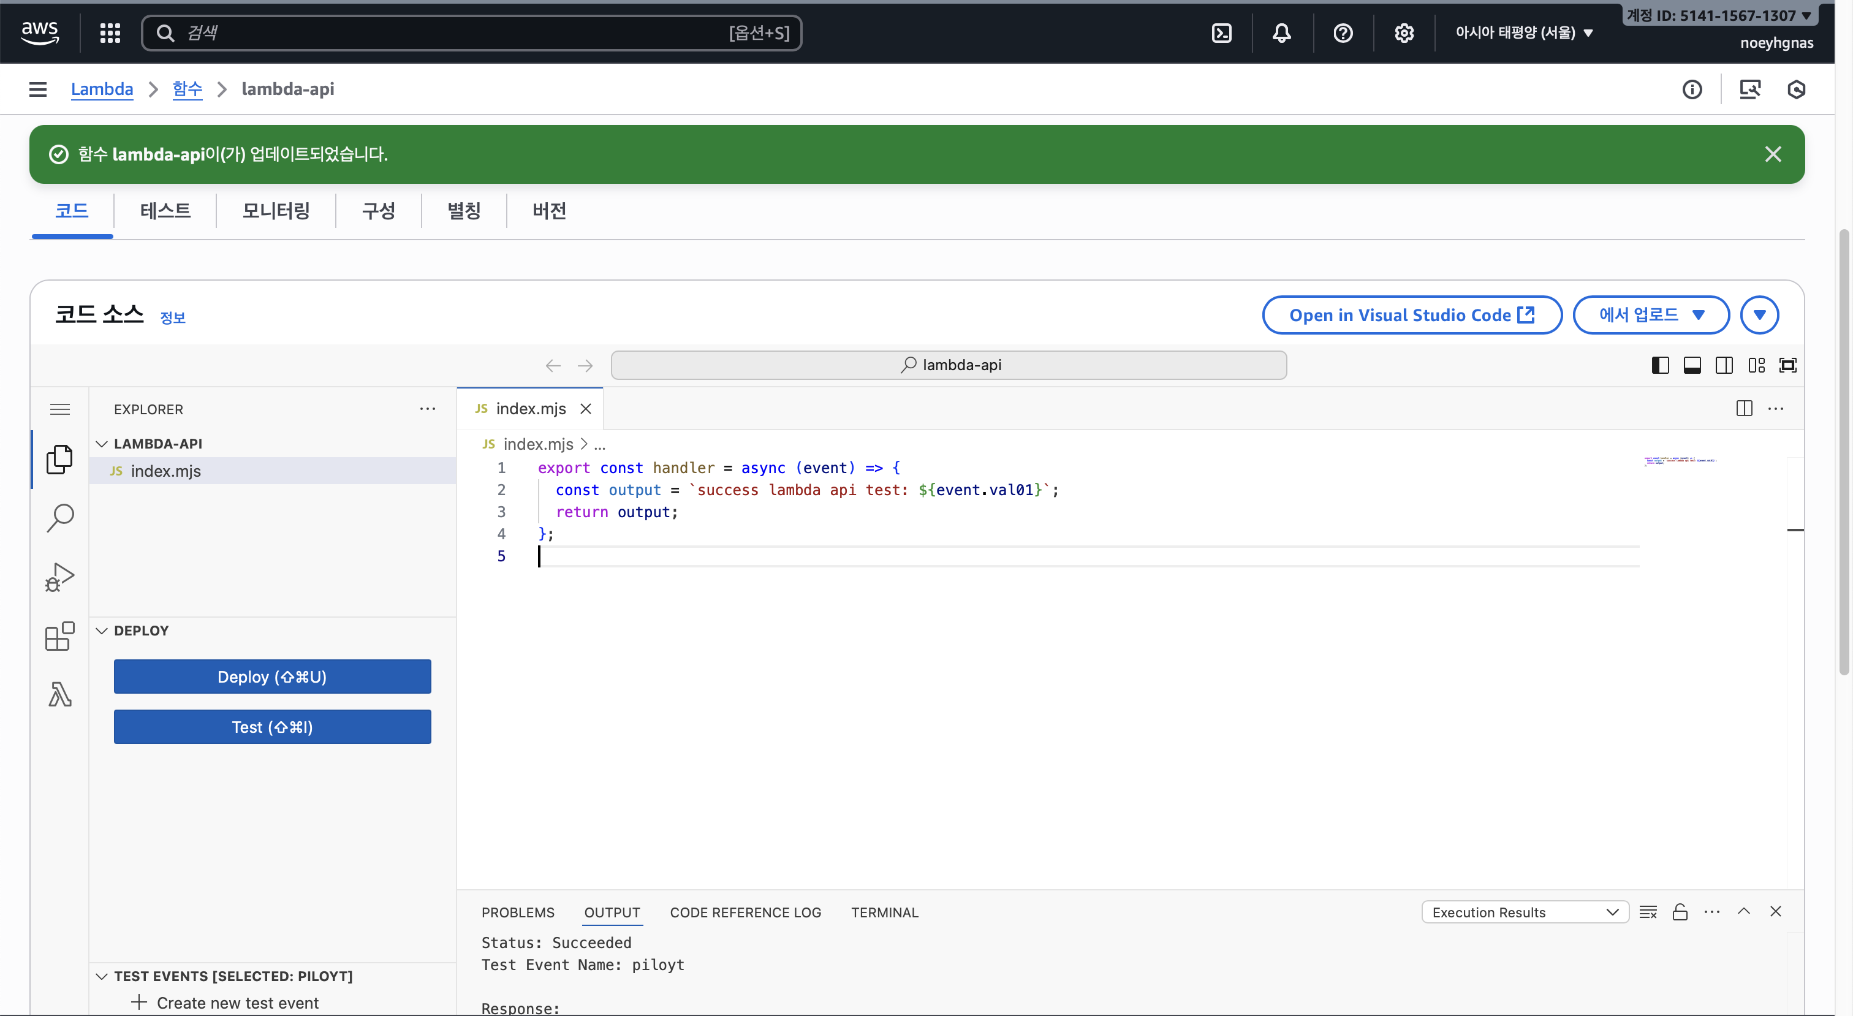Open the notifications bell icon
The width and height of the screenshot is (1853, 1016).
click(x=1281, y=33)
